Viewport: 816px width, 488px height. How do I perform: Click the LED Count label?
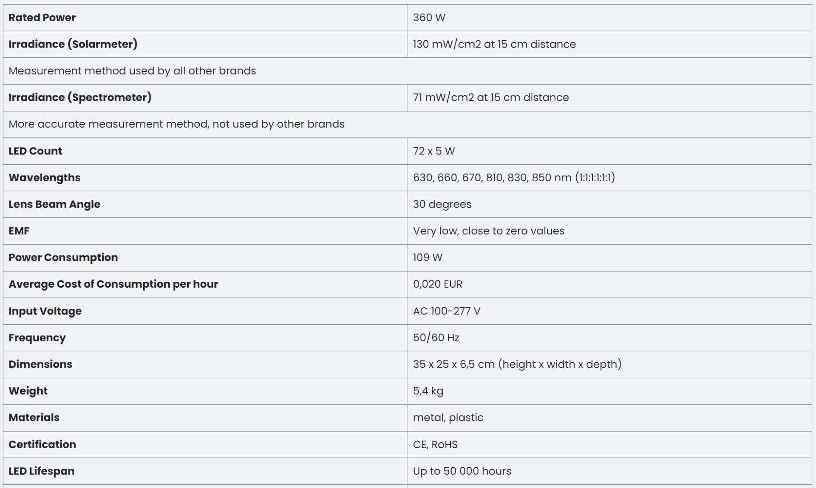35,151
